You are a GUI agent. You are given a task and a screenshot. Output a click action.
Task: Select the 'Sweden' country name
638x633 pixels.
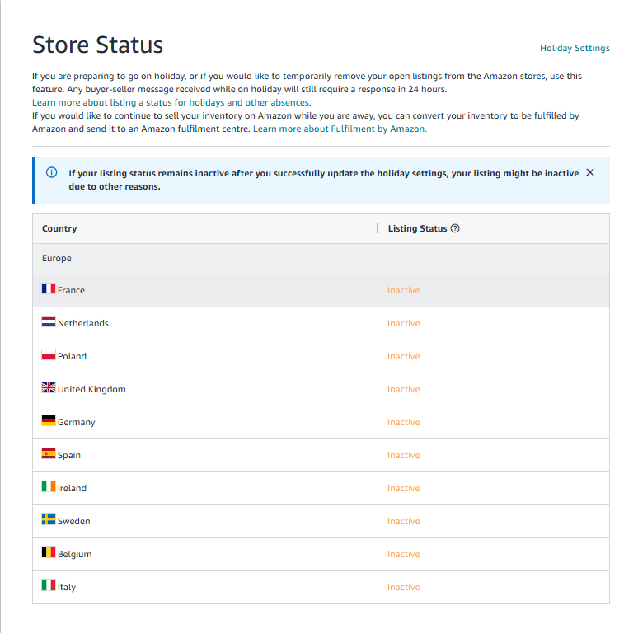(74, 521)
